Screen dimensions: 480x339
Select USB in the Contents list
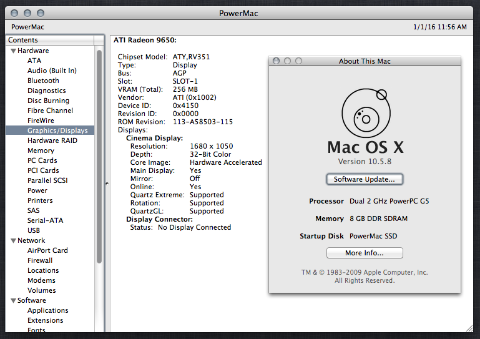coord(34,230)
